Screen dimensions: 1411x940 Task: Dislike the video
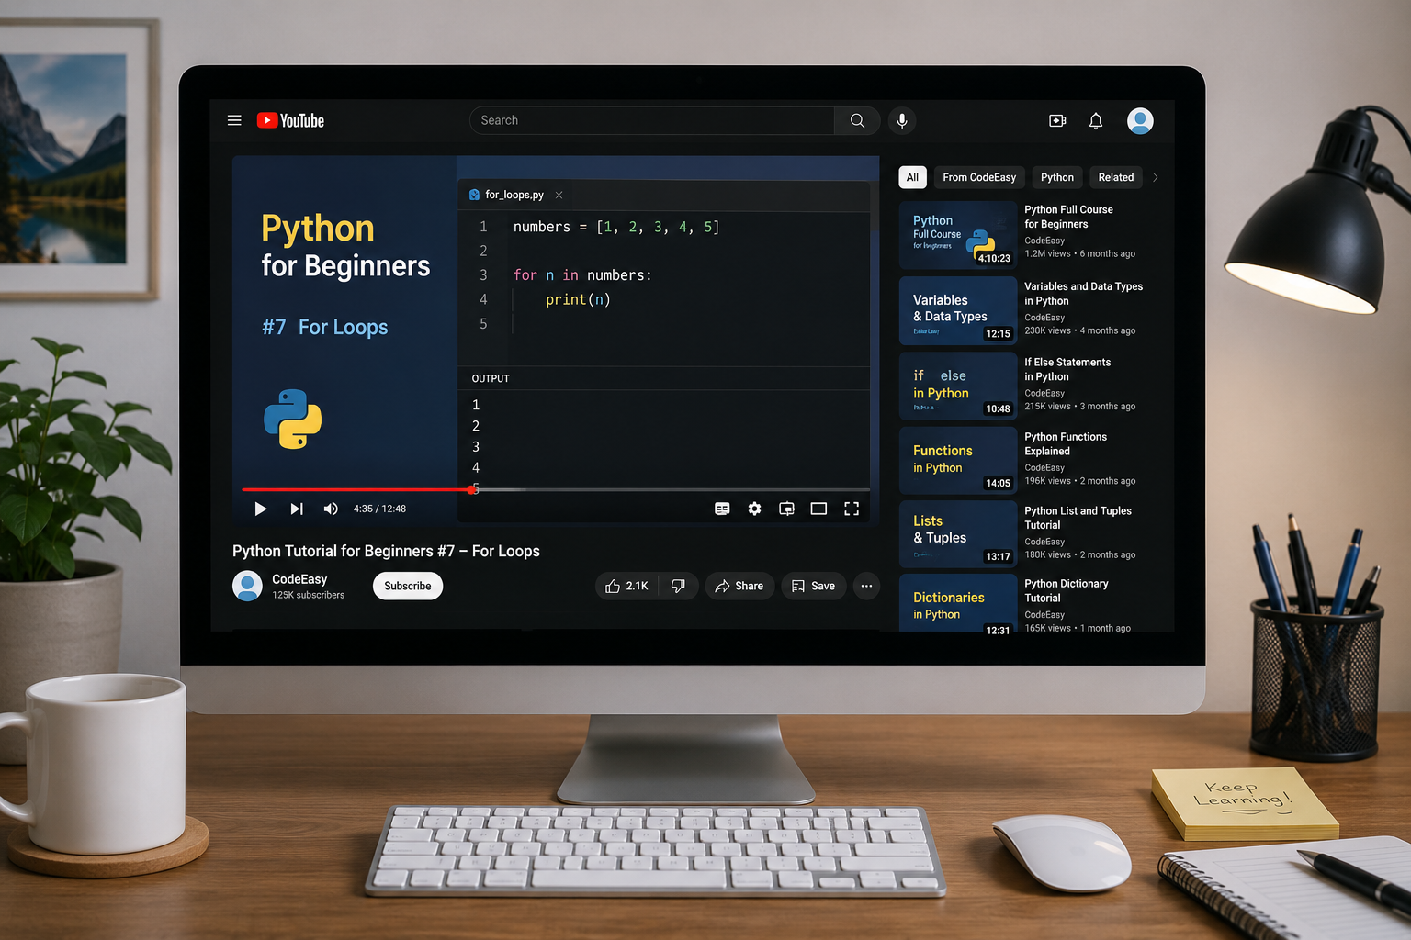click(x=679, y=586)
